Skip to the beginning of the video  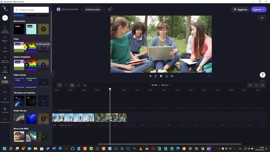pyautogui.click(x=150, y=76)
